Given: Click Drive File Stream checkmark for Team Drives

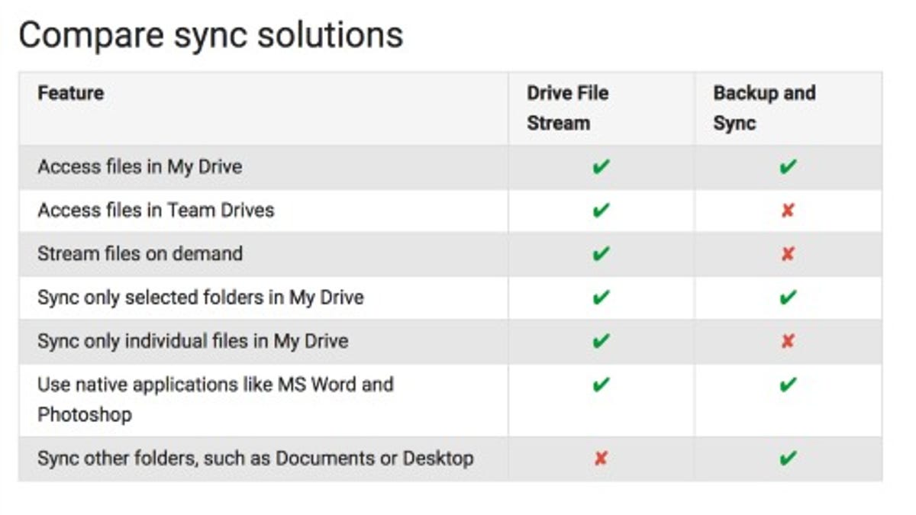Looking at the screenshot, I should [602, 211].
